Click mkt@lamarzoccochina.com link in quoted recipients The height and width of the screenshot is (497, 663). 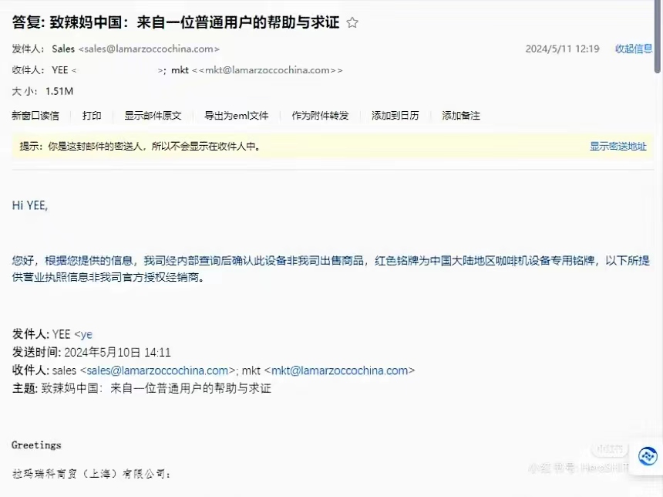[339, 370]
